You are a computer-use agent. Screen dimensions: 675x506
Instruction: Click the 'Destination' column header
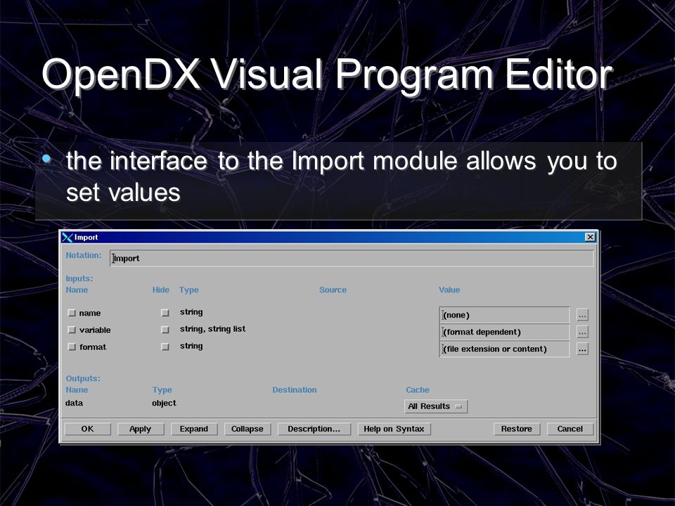[295, 390]
